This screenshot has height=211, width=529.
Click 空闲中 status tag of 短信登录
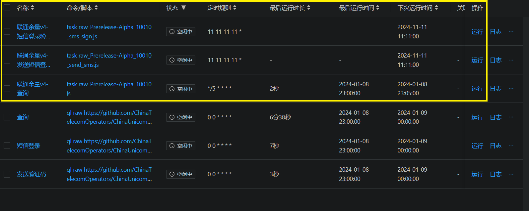tap(181, 146)
